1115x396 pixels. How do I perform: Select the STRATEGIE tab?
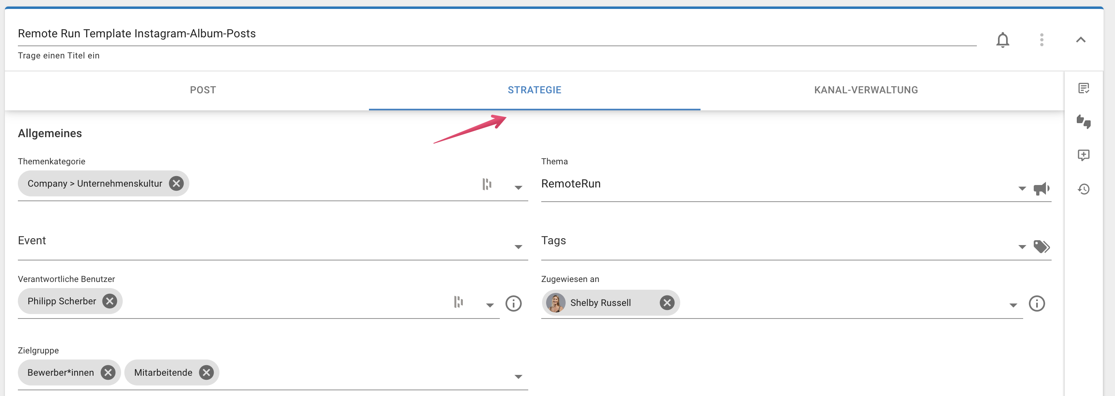(x=534, y=90)
